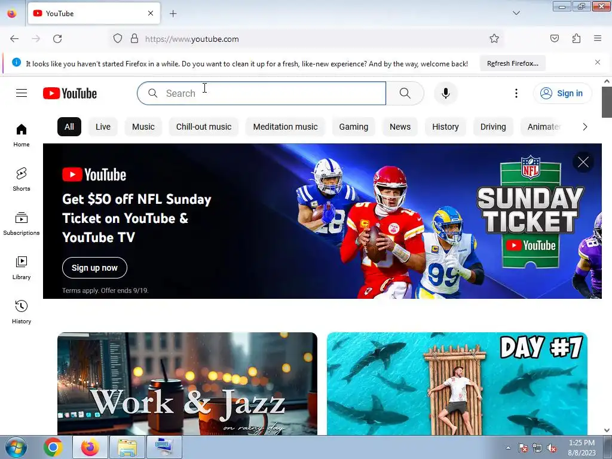612x459 pixels.
Task: Bookmark this page with star icon
Action: coord(494,38)
